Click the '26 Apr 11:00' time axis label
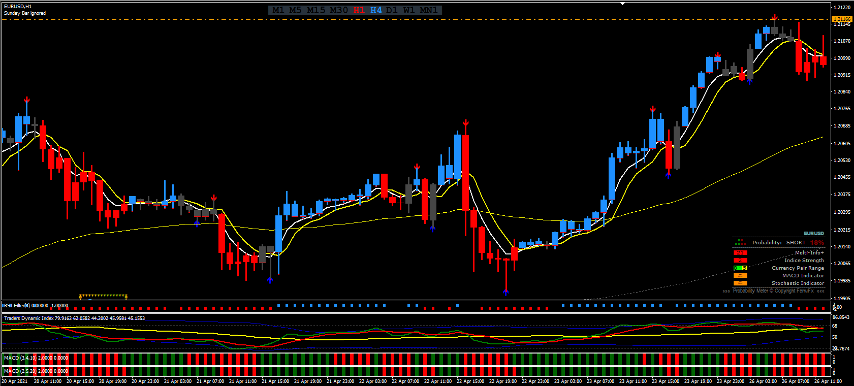The width and height of the screenshot is (854, 386). coord(828,381)
